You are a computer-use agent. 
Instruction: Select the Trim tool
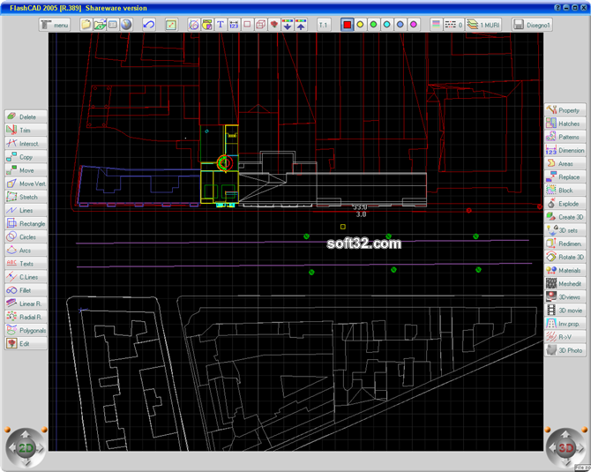26,130
